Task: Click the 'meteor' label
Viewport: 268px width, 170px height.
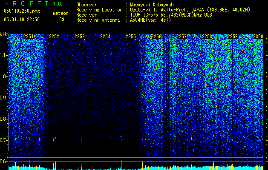Action: 61,13
